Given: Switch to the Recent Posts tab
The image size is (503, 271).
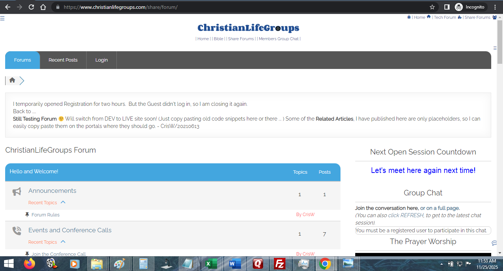Looking at the screenshot, I should coord(63,60).
